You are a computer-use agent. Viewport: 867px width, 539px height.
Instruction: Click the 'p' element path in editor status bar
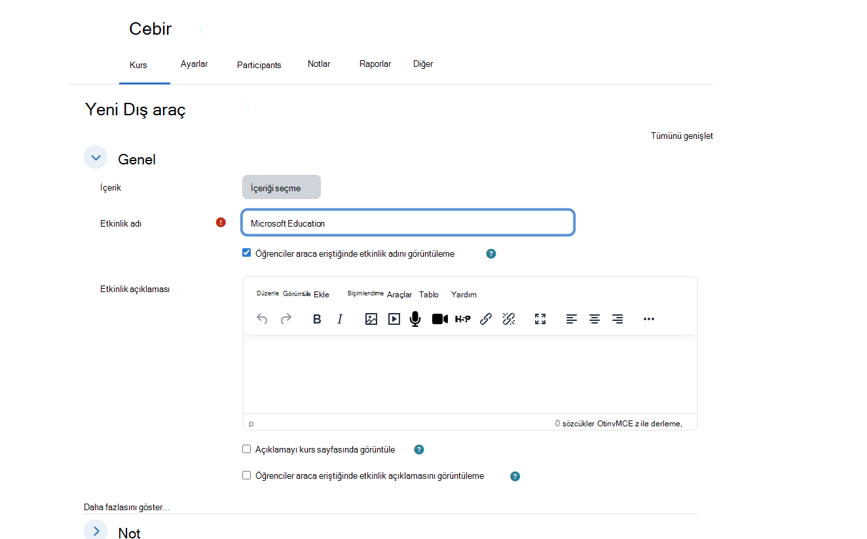pyautogui.click(x=251, y=424)
